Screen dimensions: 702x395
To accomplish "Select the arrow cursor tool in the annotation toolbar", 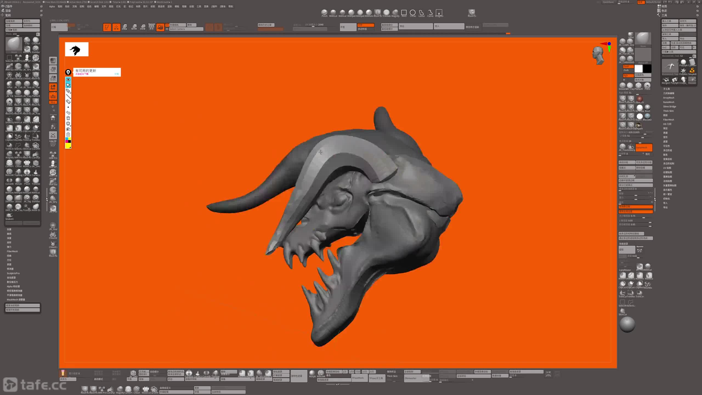I will (68, 85).
